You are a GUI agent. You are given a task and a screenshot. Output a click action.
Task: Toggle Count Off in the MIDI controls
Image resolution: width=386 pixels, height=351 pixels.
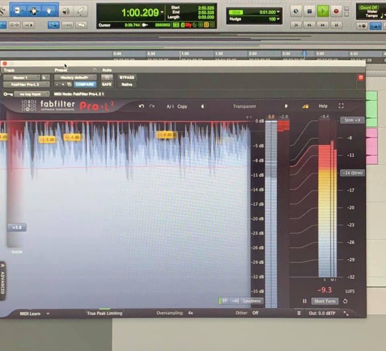(369, 7)
